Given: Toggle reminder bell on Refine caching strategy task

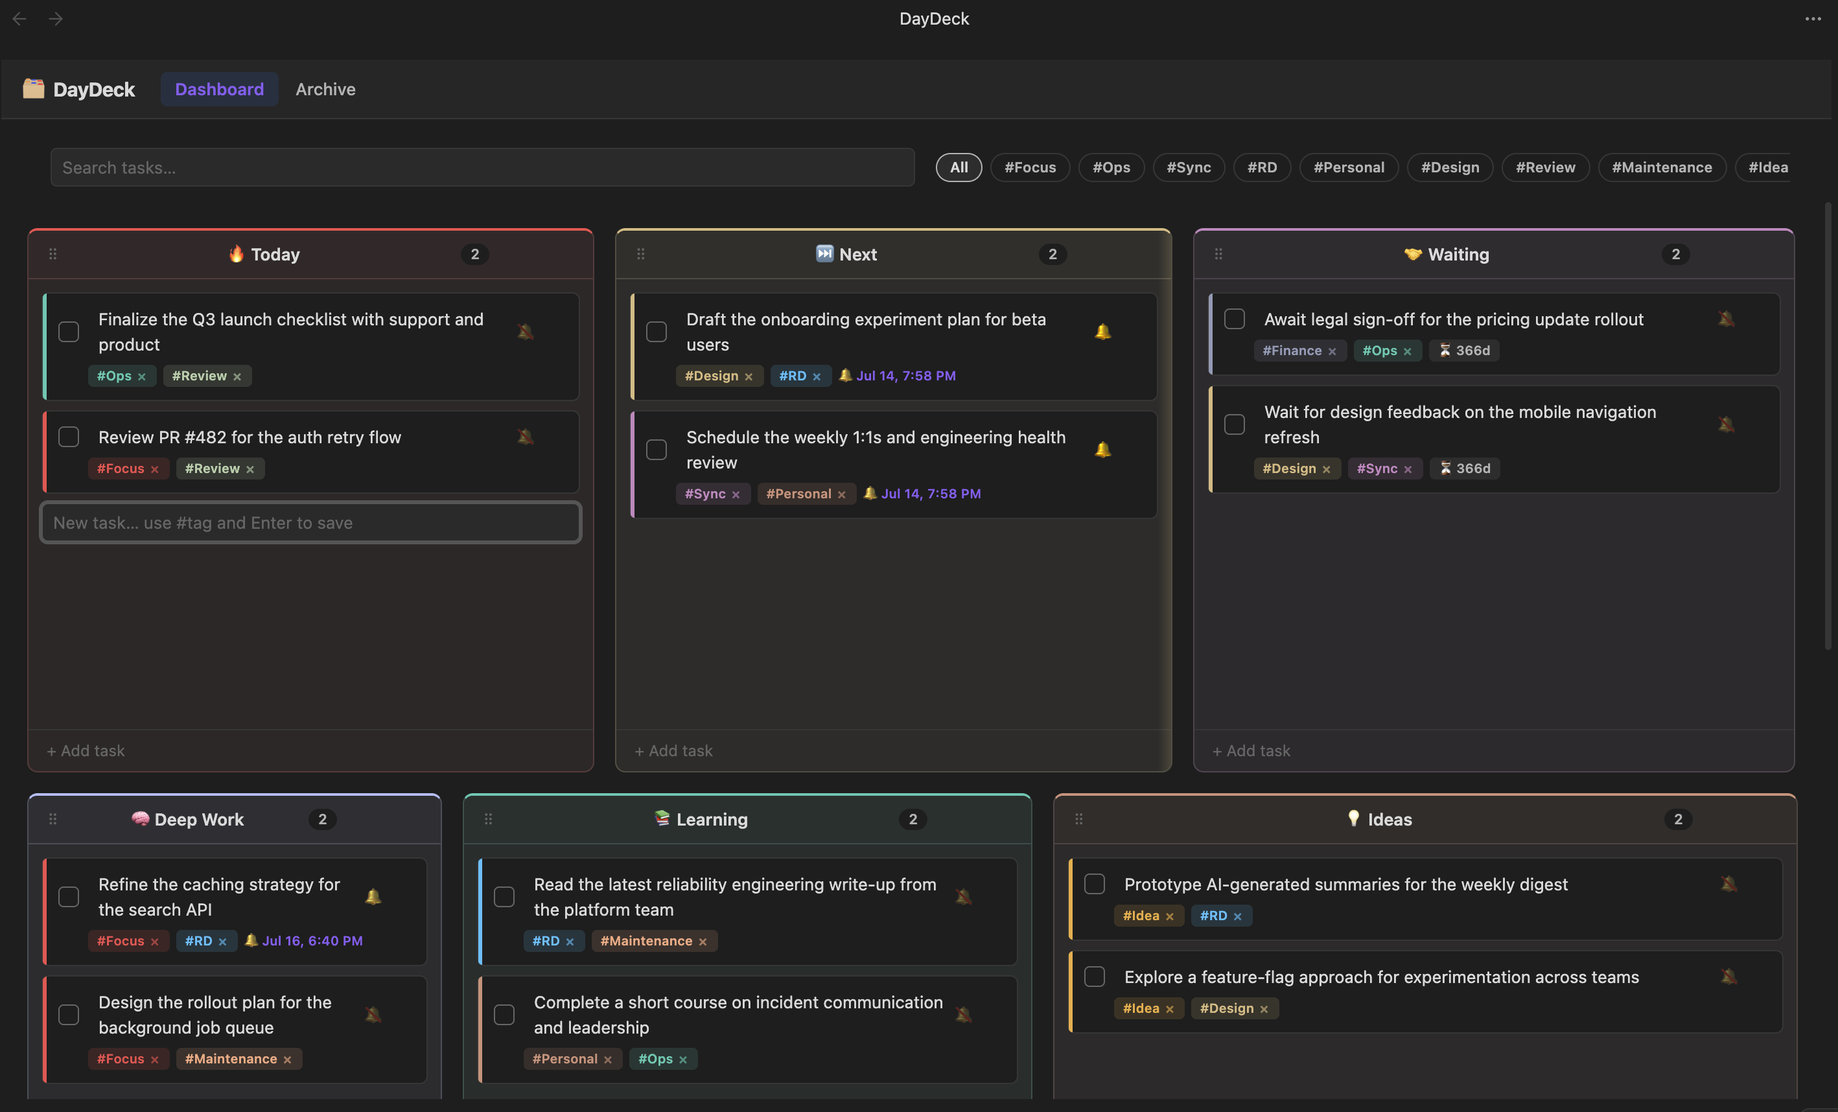Looking at the screenshot, I should point(373,896).
